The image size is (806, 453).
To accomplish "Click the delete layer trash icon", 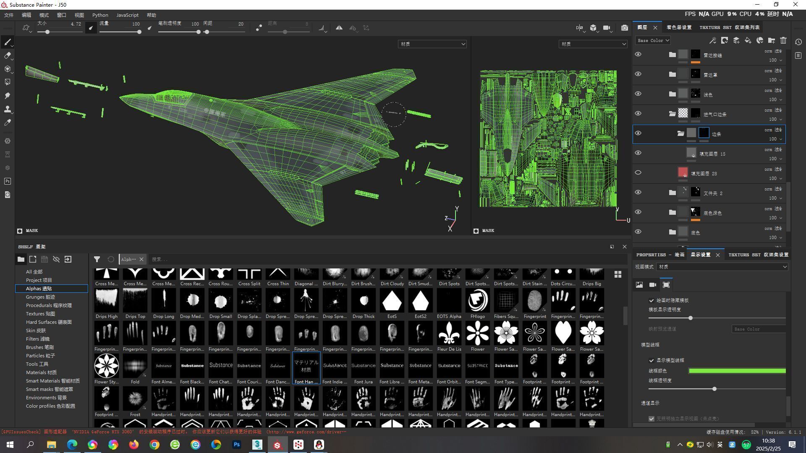I will click(x=783, y=40).
